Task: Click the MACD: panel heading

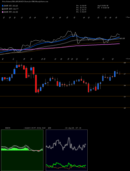Action: pos(8,128)
